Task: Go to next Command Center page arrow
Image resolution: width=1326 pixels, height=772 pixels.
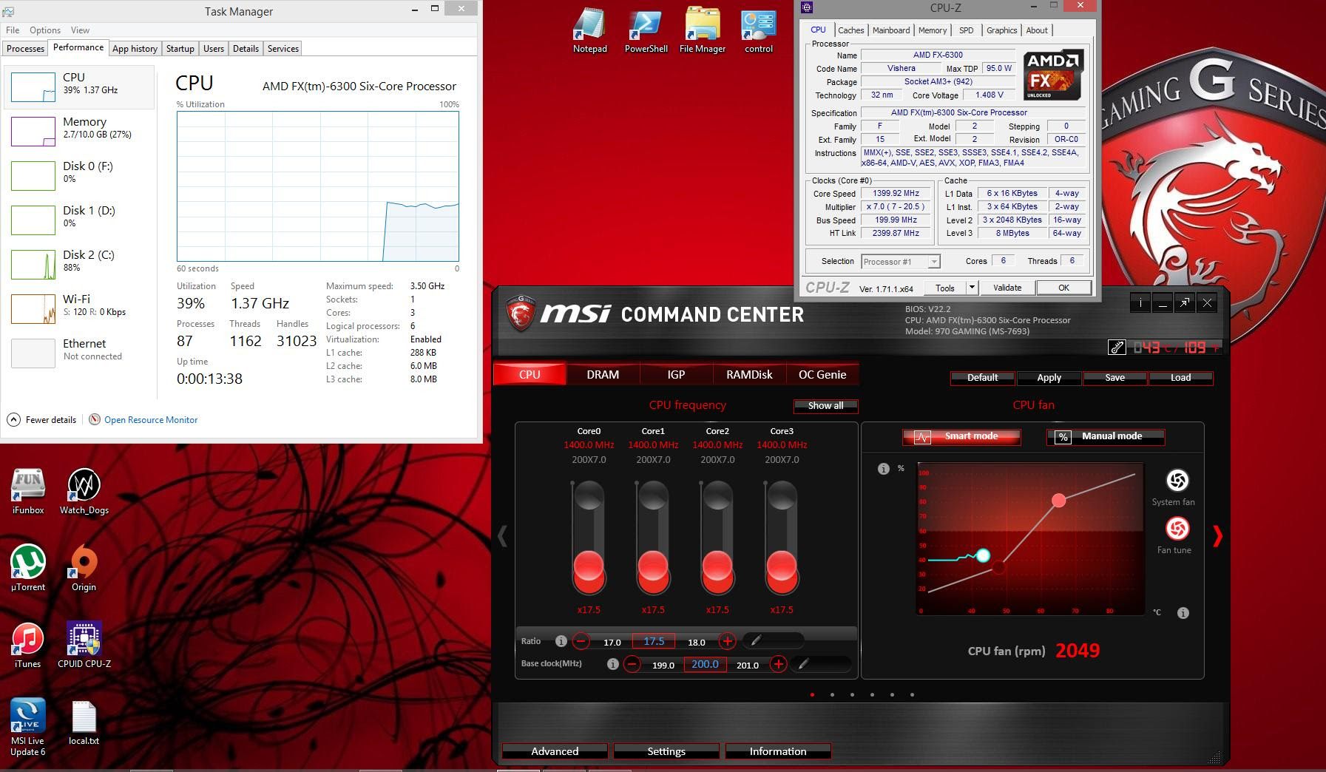Action: tap(1217, 535)
